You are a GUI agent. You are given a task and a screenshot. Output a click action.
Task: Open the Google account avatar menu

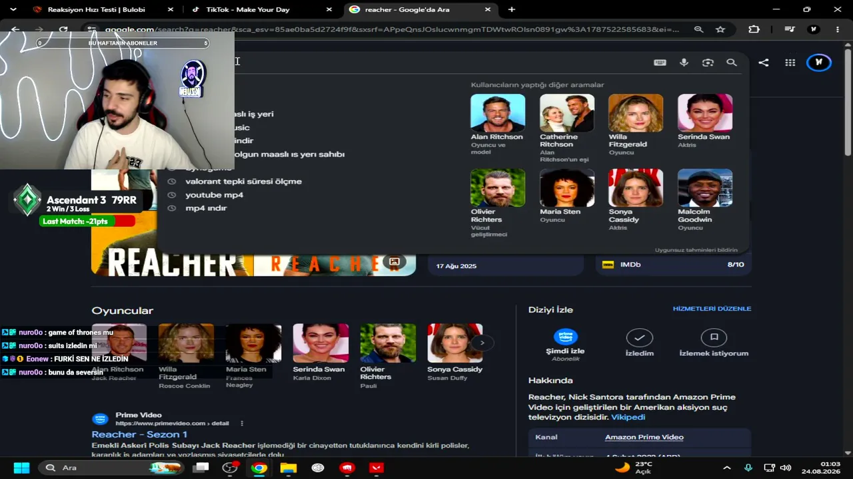pos(819,63)
